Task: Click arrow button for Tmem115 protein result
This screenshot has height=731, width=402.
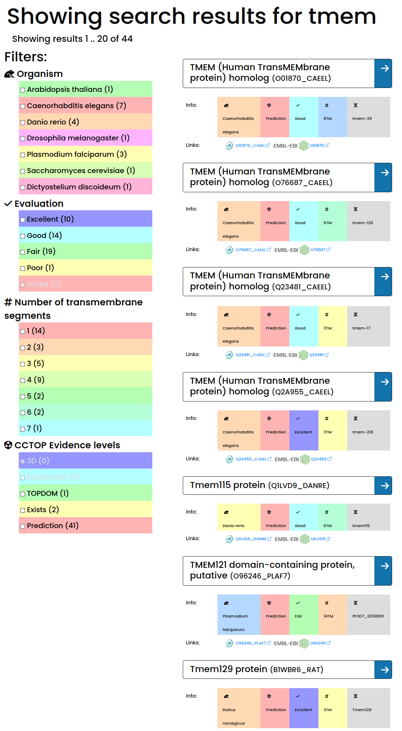Action: click(384, 486)
